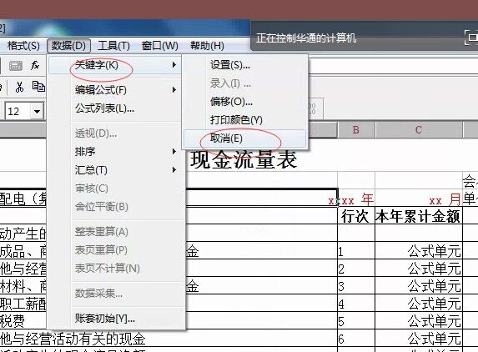Click 公式单元 cell in row 4
The image size is (478, 352).
419,304
